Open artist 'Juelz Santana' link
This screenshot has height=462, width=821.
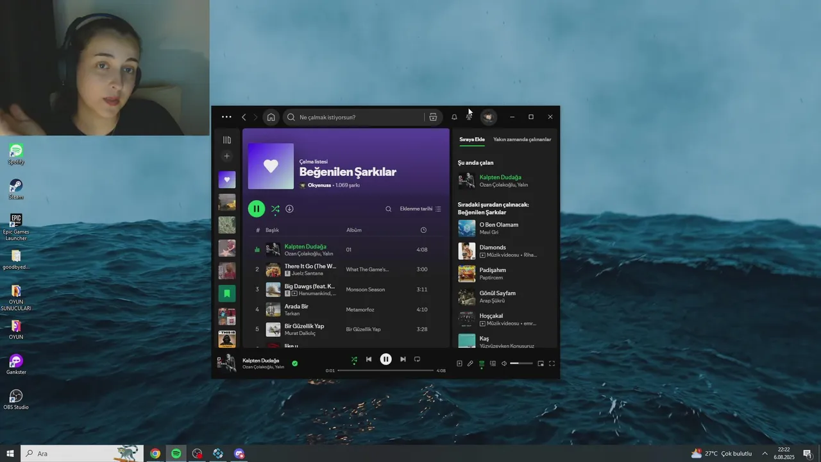pos(308,273)
